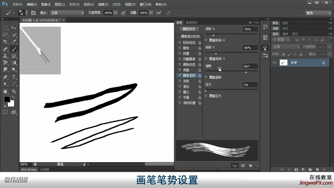
Task: Select the Crop tool
Action: point(5,42)
